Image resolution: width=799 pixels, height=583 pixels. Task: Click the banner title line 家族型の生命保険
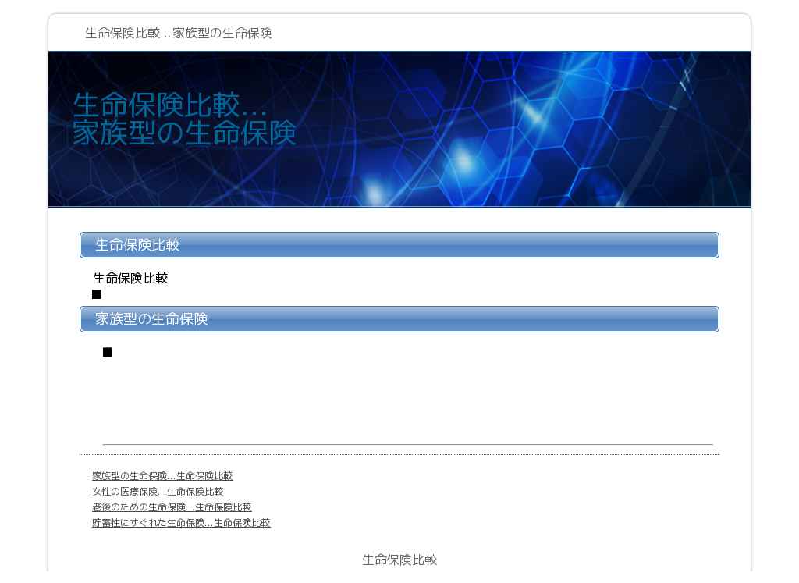coord(184,133)
